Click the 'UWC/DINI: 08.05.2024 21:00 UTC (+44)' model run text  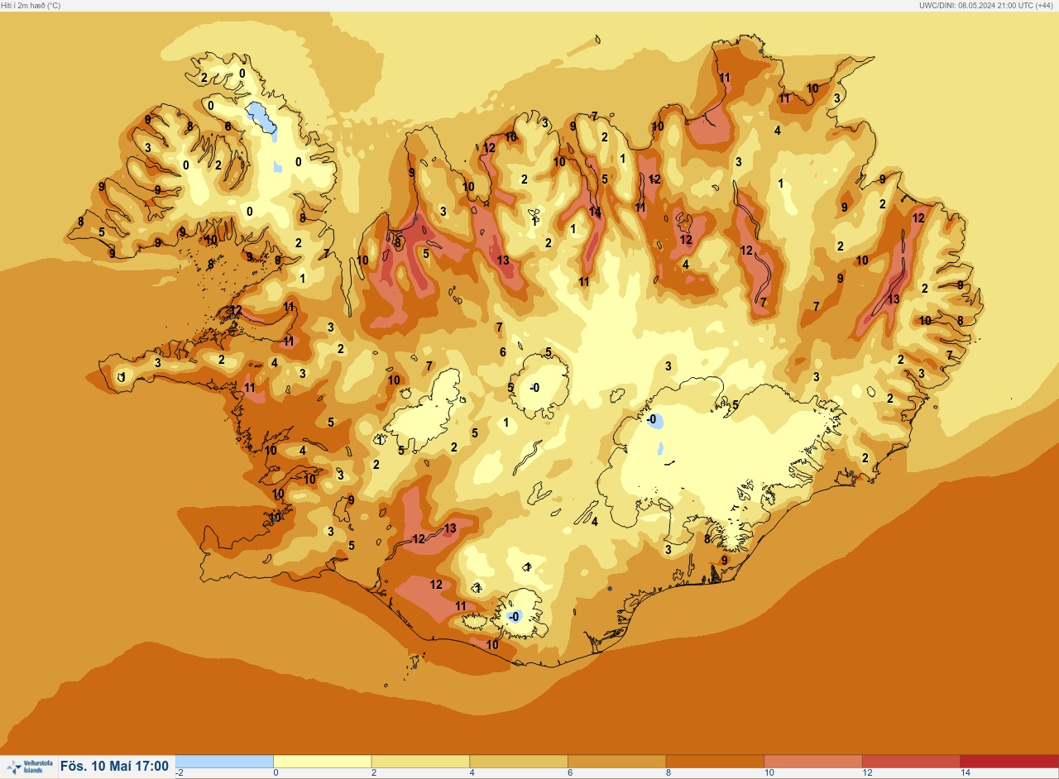click(x=988, y=5)
